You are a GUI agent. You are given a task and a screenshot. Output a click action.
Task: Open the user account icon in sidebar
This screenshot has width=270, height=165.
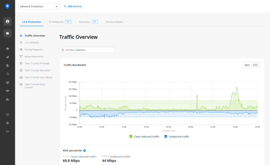(8, 22)
